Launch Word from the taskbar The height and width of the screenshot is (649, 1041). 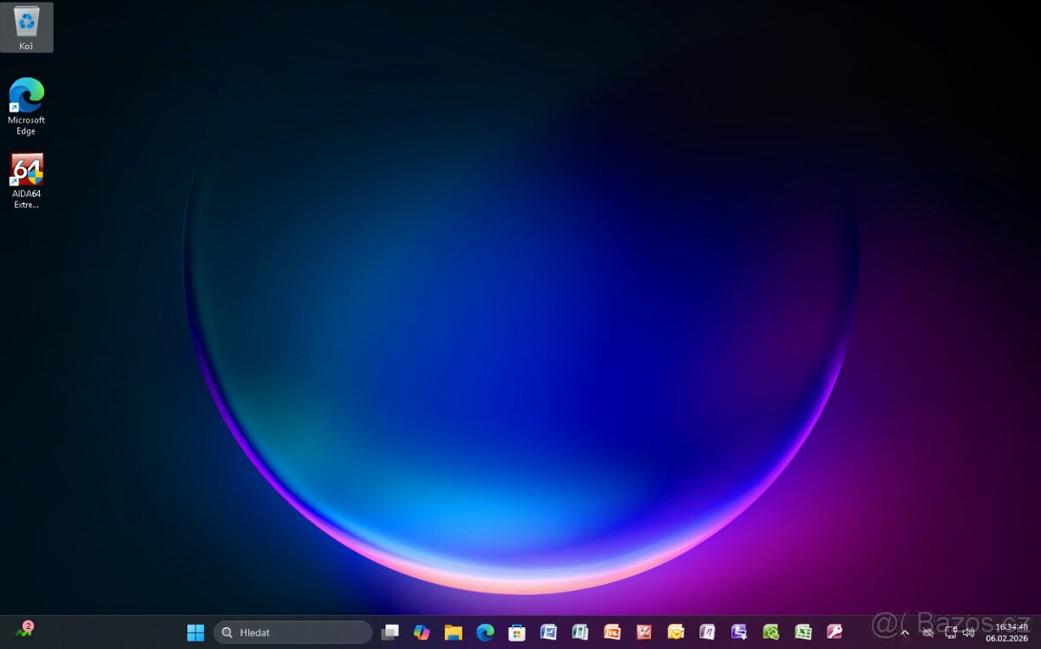pyautogui.click(x=548, y=633)
